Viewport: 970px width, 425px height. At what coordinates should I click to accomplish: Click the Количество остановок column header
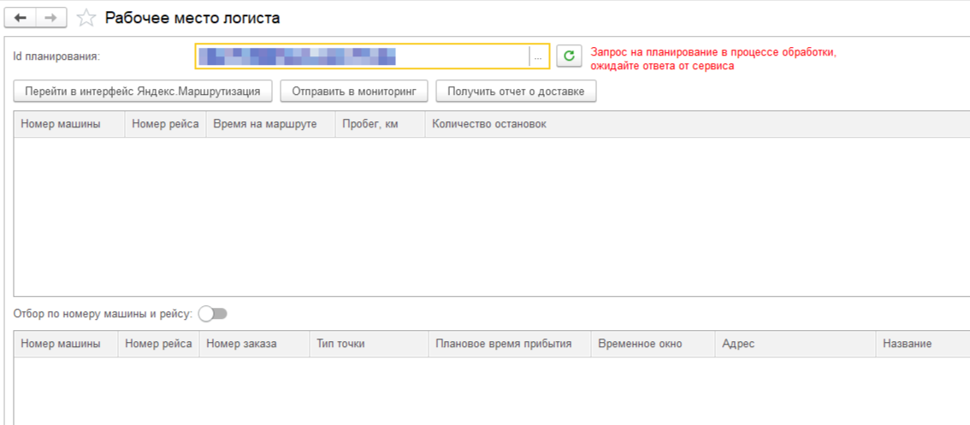tap(489, 124)
